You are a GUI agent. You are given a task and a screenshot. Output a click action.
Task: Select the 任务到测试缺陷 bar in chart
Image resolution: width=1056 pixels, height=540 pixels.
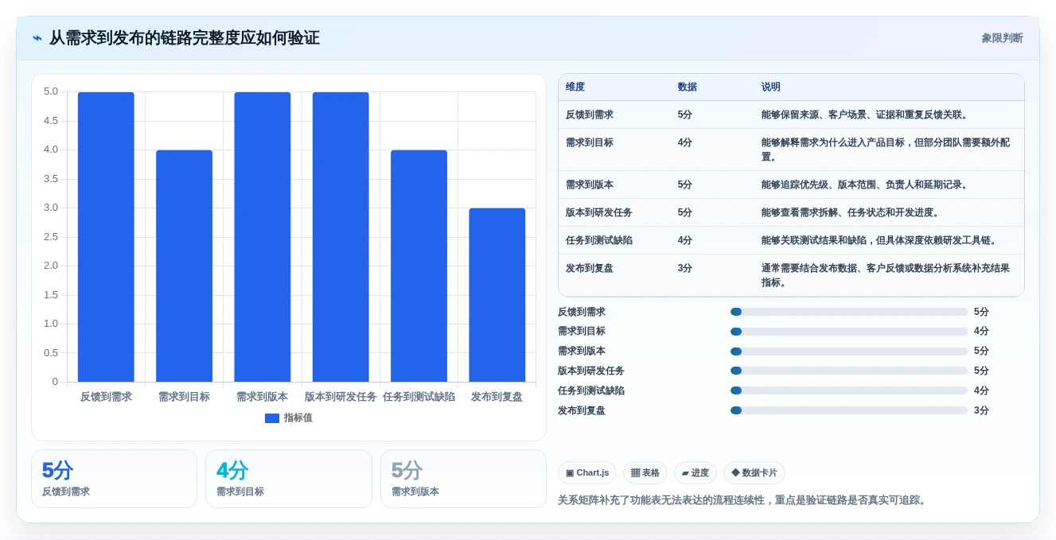point(419,266)
